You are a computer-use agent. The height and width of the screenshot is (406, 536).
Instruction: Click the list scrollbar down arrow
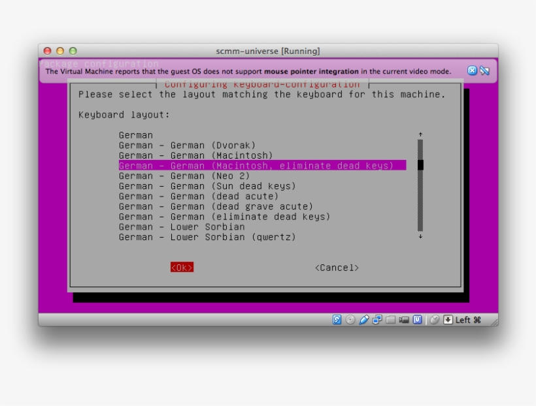[x=420, y=237]
